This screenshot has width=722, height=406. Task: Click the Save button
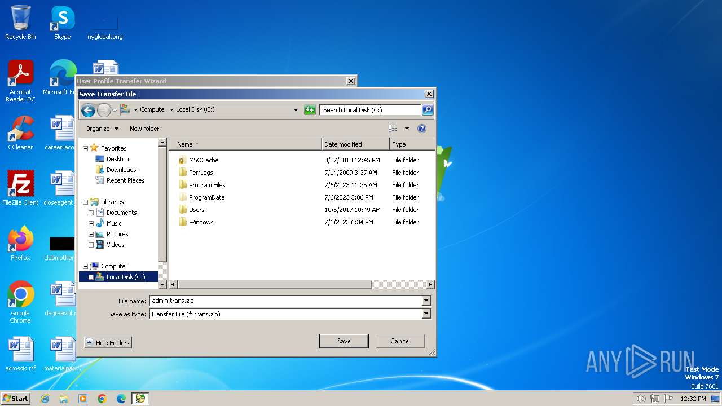(344, 341)
